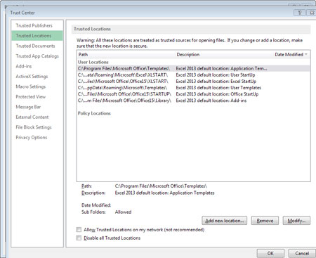Viewport: 316px width, 258px height.
Task: Close the Trust Center dialog
Action: 311,13
